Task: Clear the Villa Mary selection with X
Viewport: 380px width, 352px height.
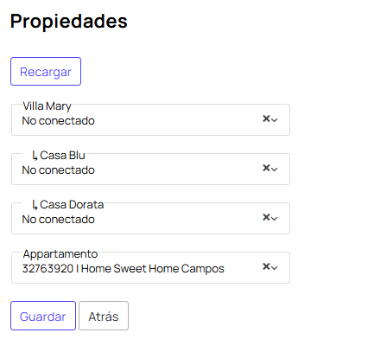Action: [266, 118]
